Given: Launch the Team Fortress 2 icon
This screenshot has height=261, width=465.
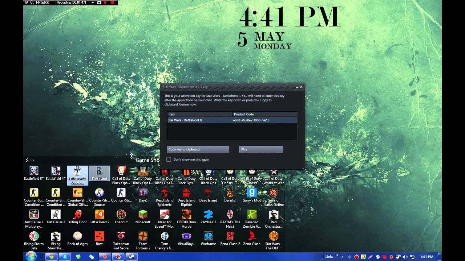Looking at the screenshot, I should pos(143,241).
